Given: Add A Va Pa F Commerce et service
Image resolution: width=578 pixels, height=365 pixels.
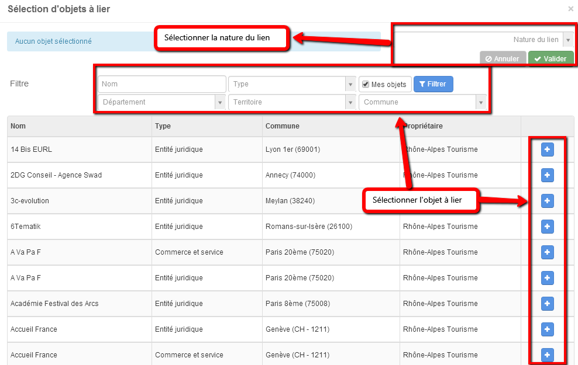Looking at the screenshot, I should click(x=548, y=252).
